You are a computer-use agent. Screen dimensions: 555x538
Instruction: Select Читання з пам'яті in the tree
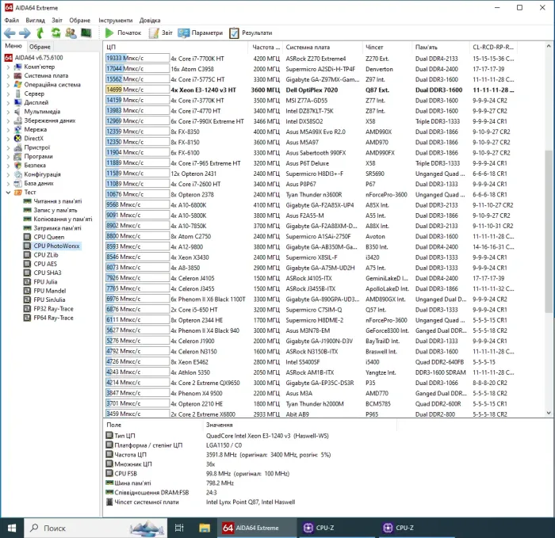55,201
